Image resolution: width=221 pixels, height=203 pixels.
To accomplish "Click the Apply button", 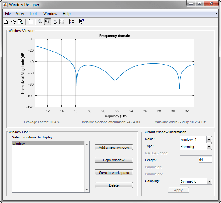I will (178, 190).
